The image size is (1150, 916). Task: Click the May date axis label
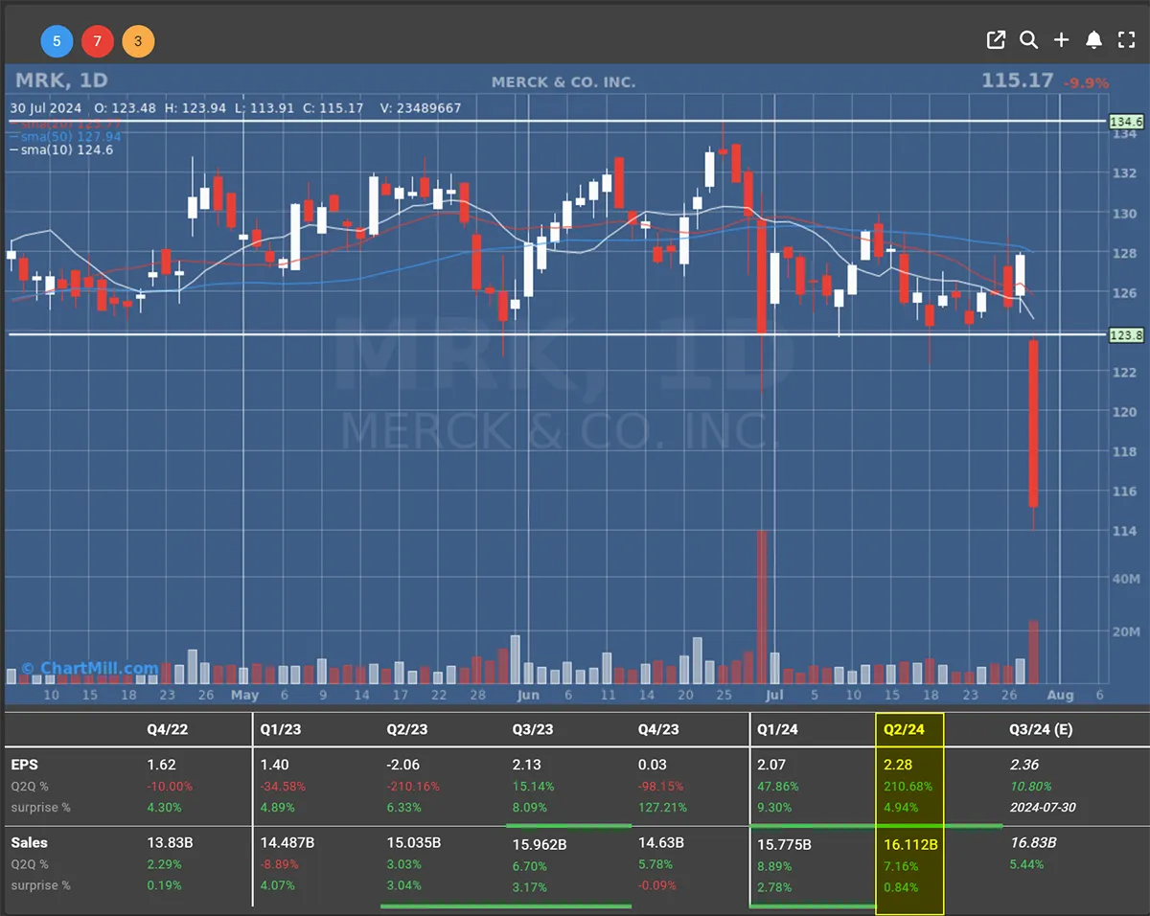[x=244, y=695]
